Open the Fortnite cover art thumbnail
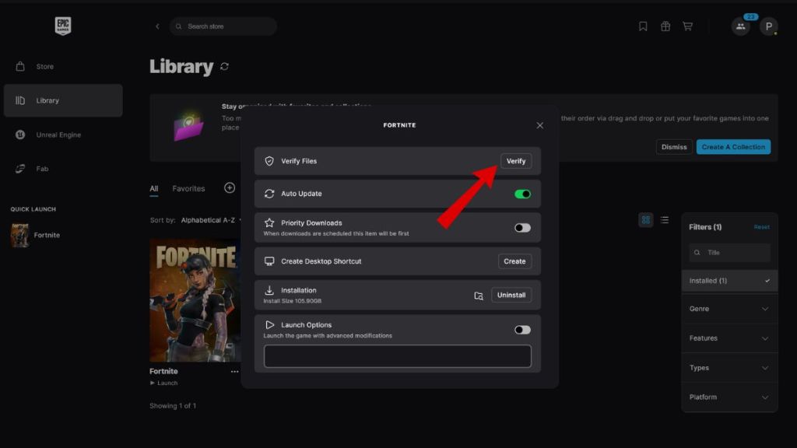 tap(195, 300)
